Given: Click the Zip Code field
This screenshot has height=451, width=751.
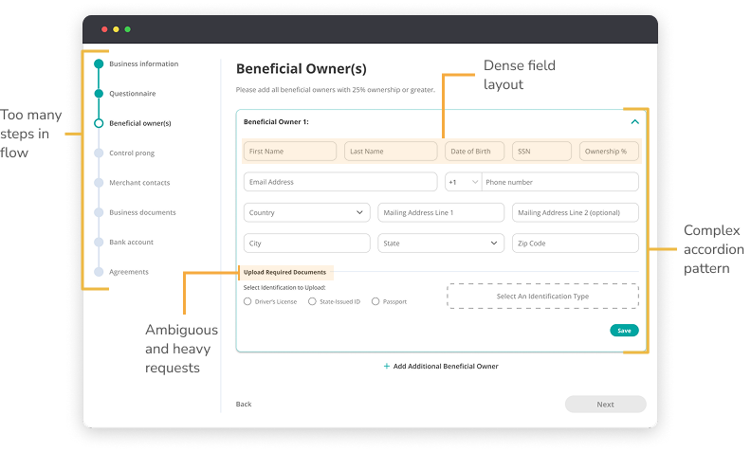Looking at the screenshot, I should pos(576,244).
